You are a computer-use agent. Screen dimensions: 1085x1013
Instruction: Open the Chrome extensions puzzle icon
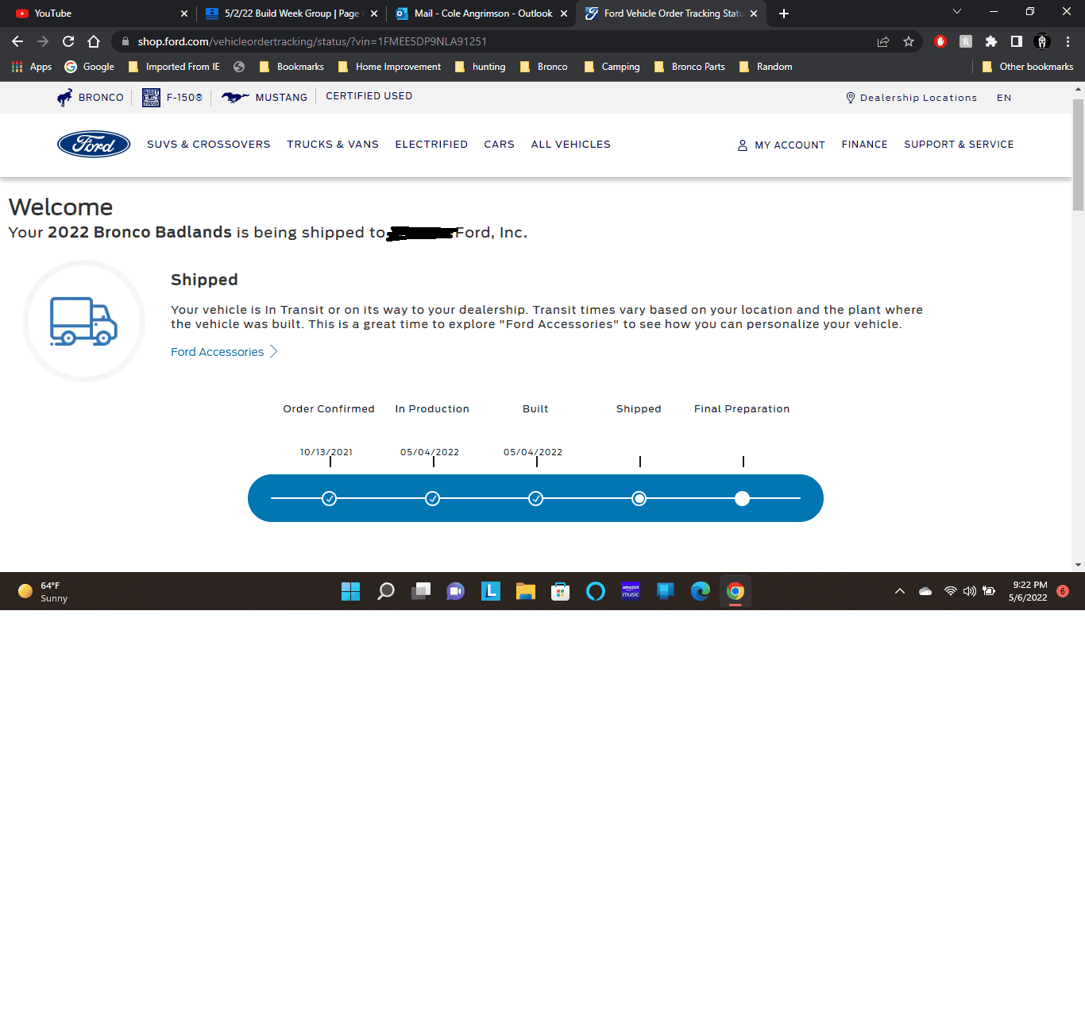(991, 41)
